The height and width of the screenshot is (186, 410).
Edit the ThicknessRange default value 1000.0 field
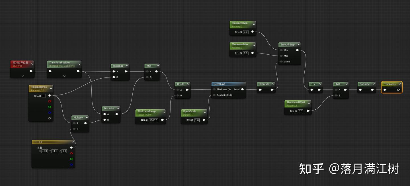pyautogui.click(x=153, y=120)
